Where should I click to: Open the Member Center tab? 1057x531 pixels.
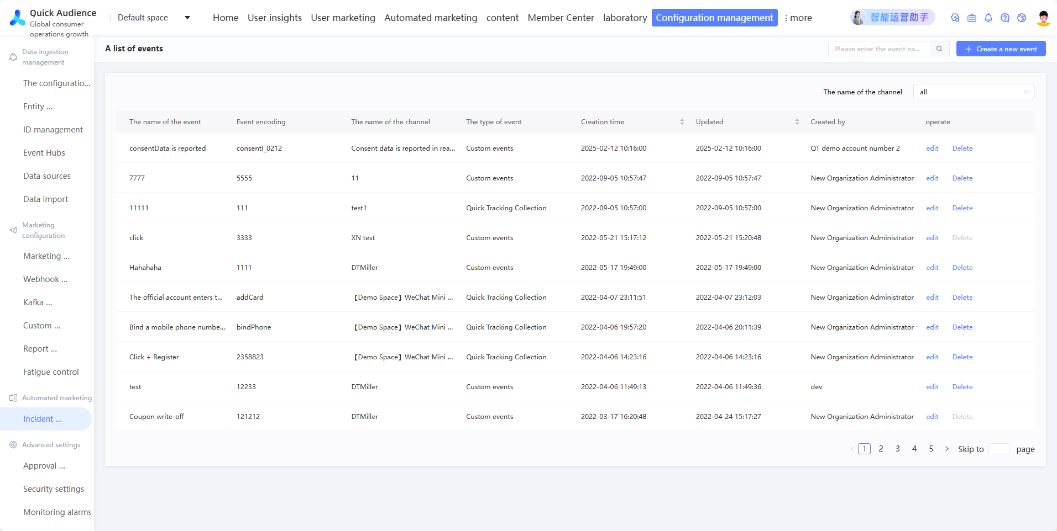(561, 18)
